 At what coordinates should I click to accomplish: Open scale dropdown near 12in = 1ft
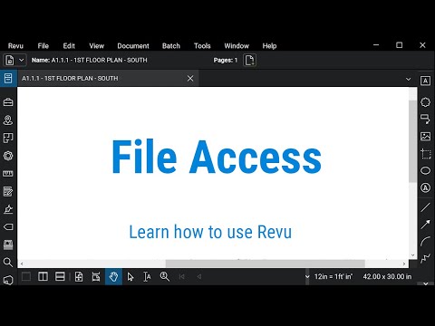307,276
